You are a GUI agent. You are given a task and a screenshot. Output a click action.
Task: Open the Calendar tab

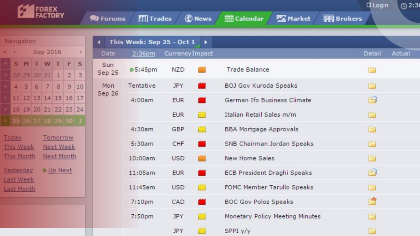pos(244,18)
